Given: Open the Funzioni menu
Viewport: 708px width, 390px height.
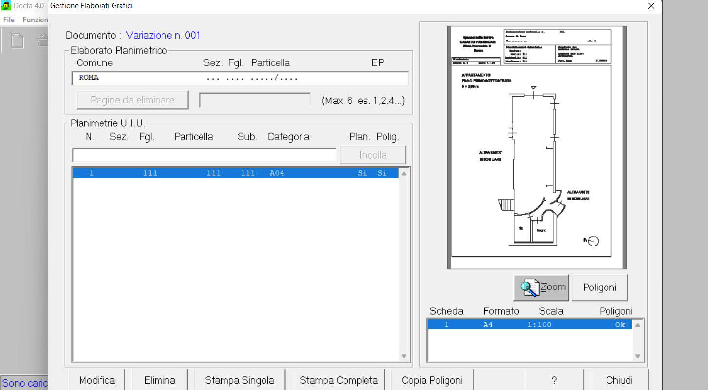Looking at the screenshot, I should 35,20.
